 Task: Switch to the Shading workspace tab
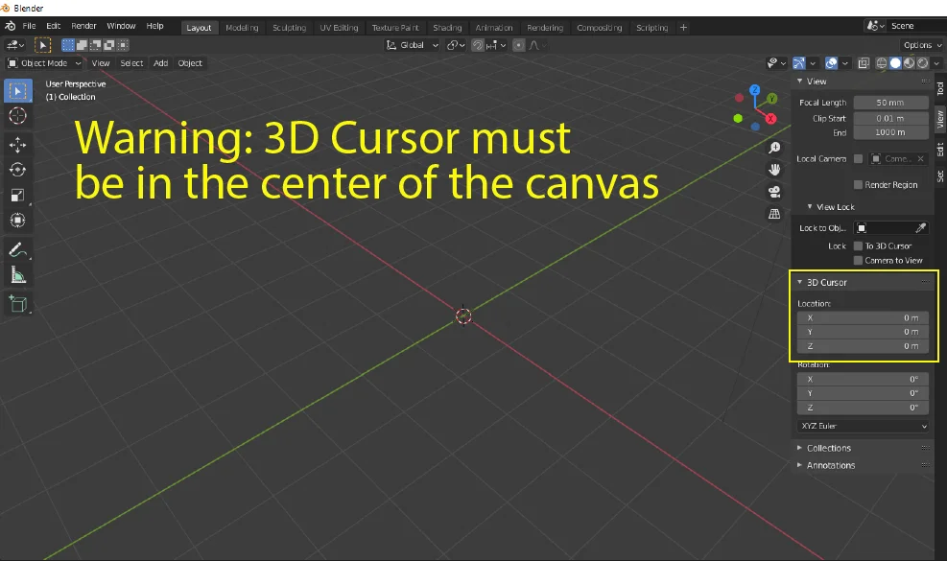pyautogui.click(x=447, y=27)
